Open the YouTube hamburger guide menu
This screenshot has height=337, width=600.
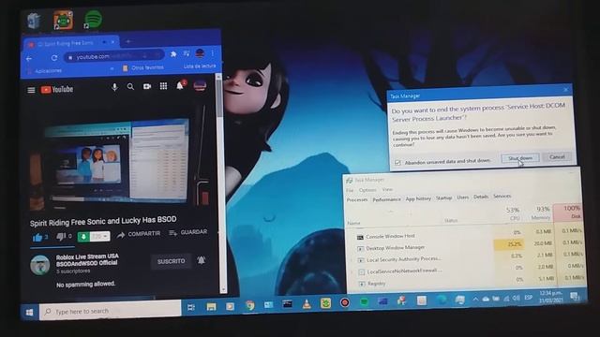31,90
